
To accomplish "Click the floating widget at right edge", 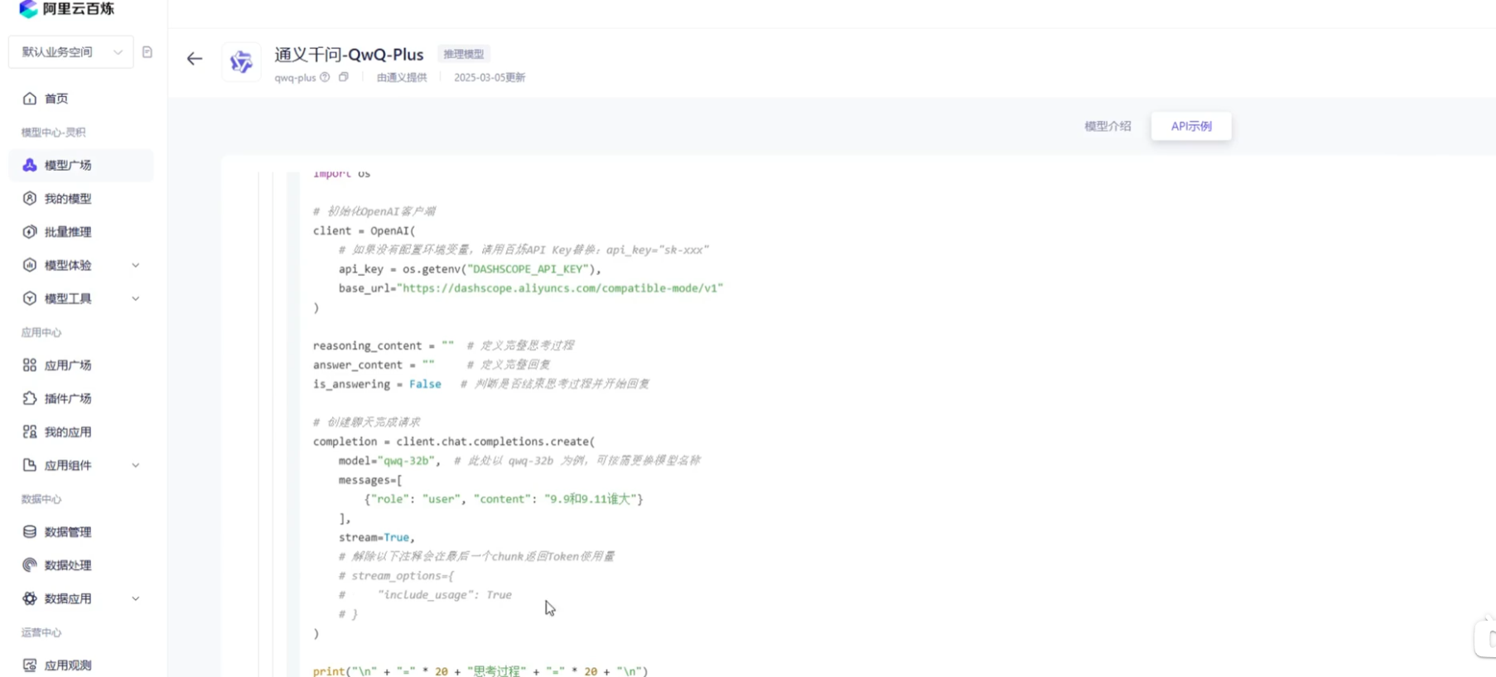I will [x=1486, y=639].
